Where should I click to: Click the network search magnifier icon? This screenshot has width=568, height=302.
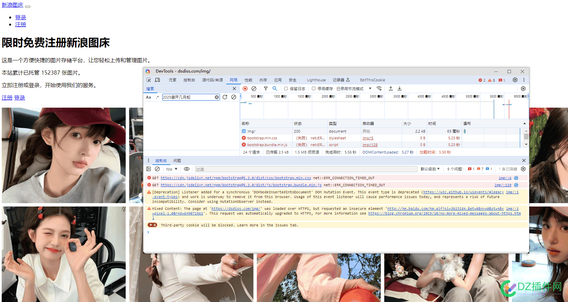[x=275, y=88]
